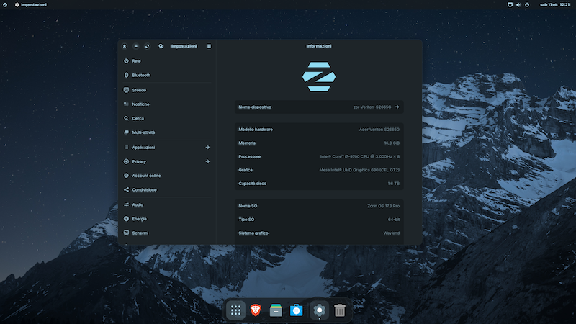Click the Memoria 16,0 GiB row
The width and height of the screenshot is (576, 324).
point(319,143)
